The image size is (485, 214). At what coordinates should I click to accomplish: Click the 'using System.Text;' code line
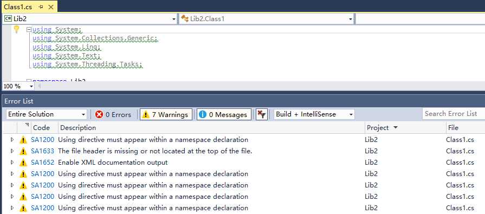[67, 56]
